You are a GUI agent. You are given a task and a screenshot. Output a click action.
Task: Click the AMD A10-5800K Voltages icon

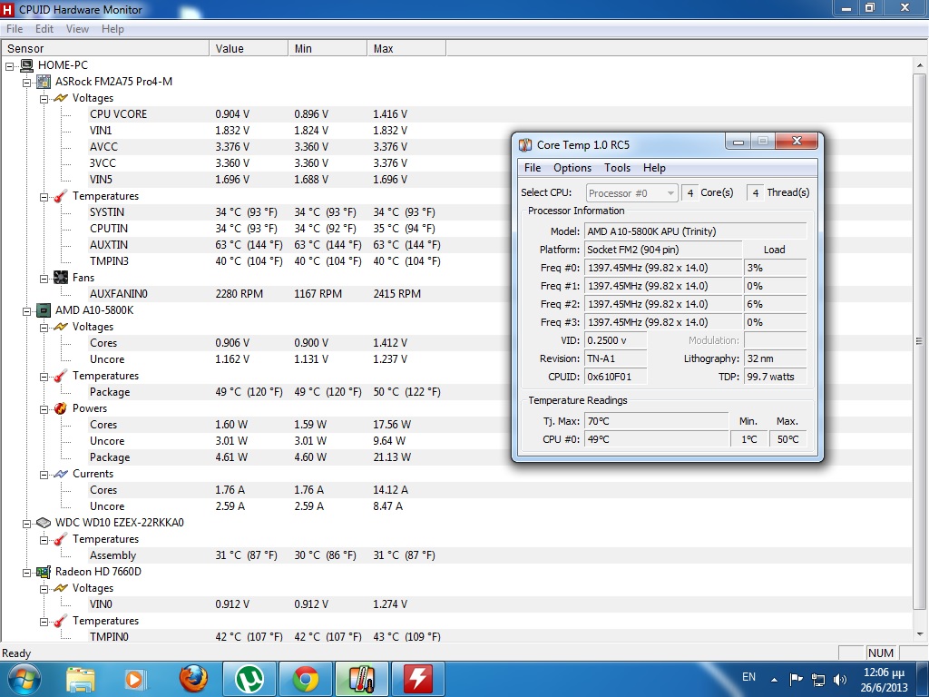(x=61, y=327)
